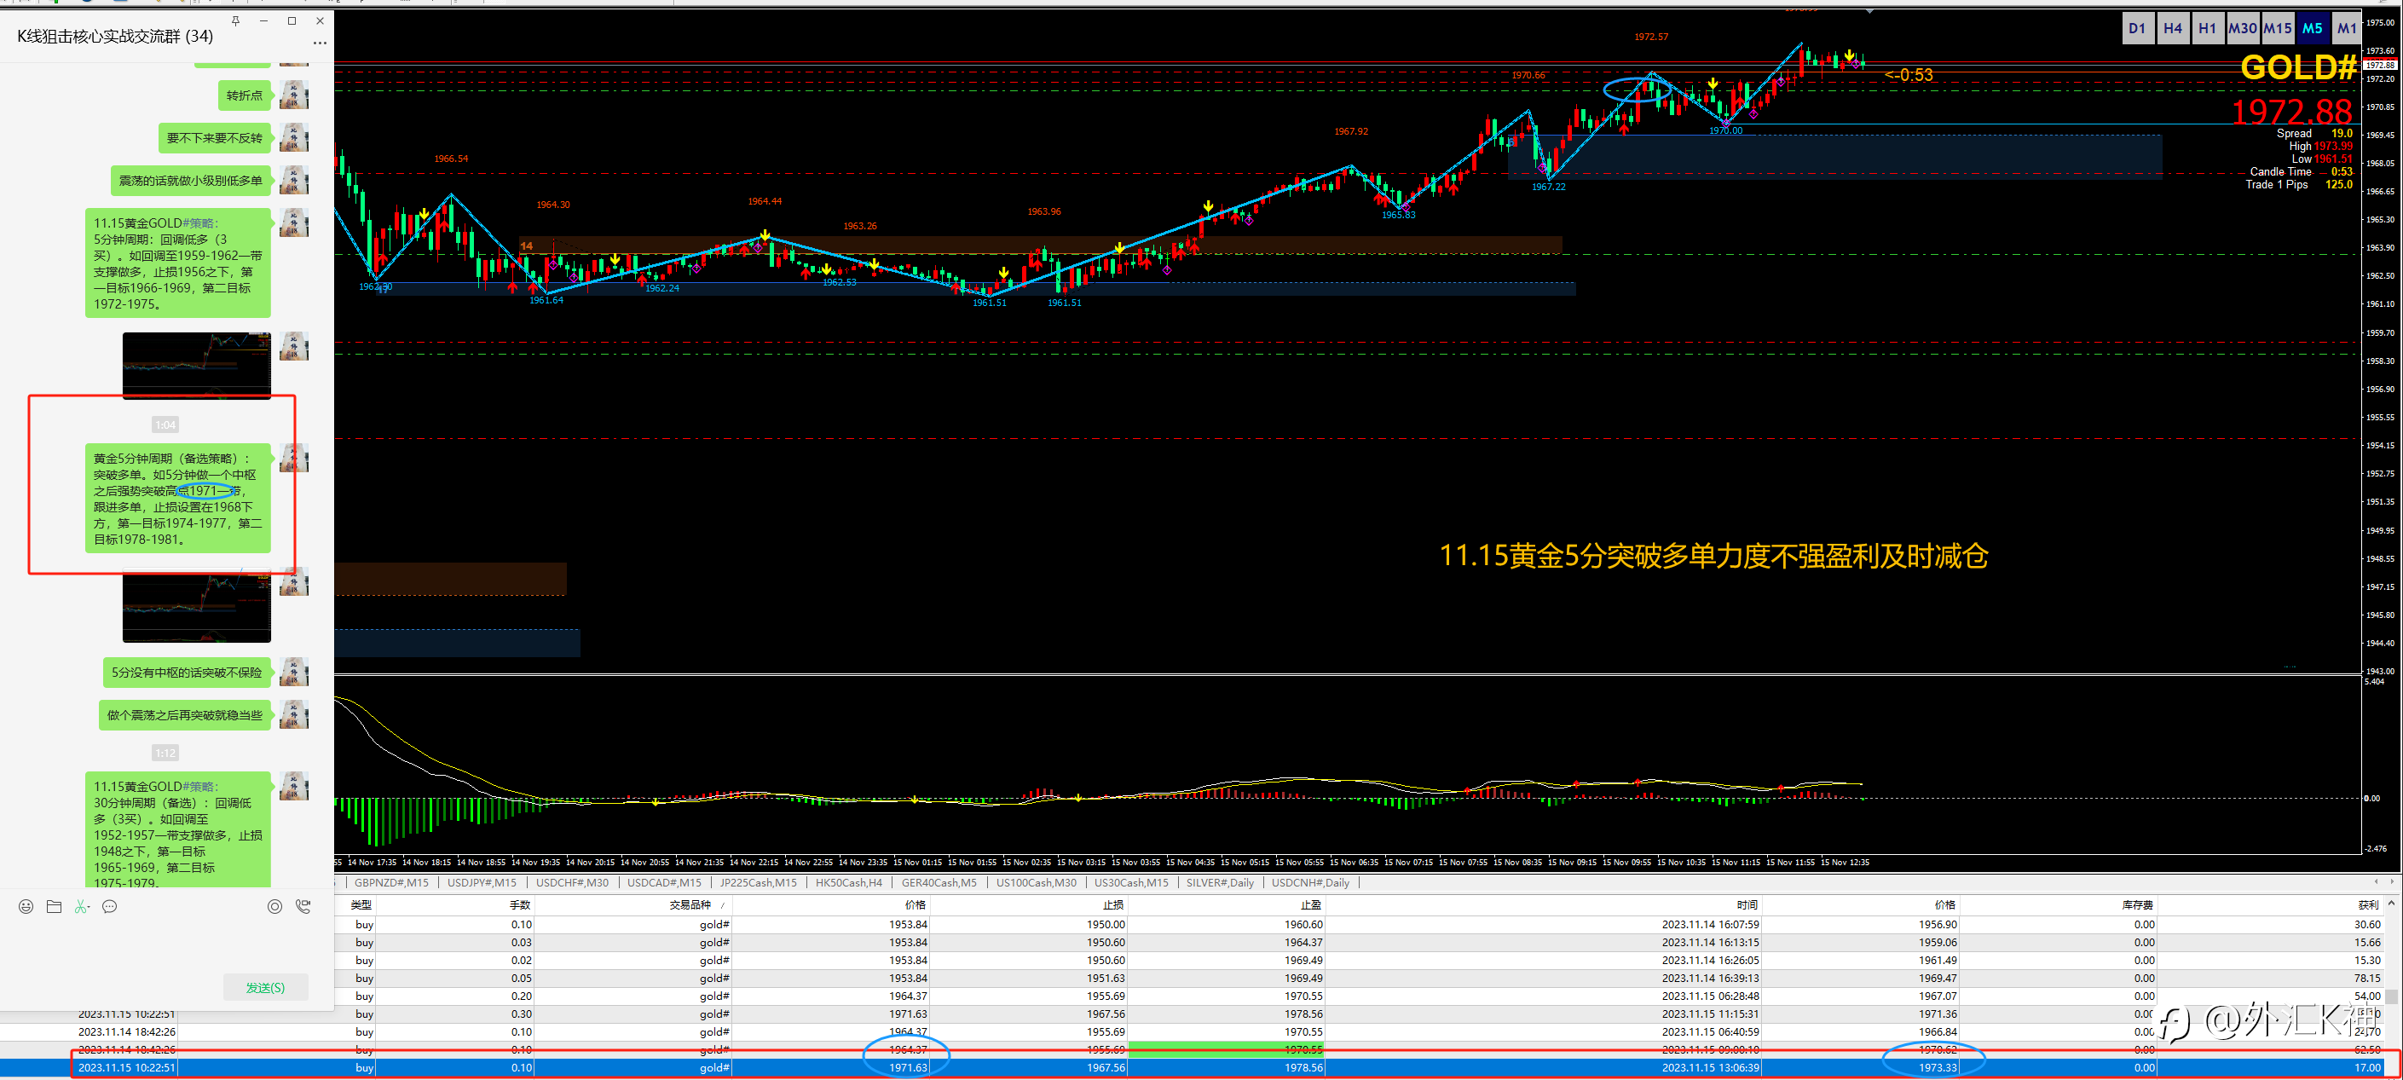Switch chart timeframe to H1
The height and width of the screenshot is (1080, 2403).
coord(2207,28)
